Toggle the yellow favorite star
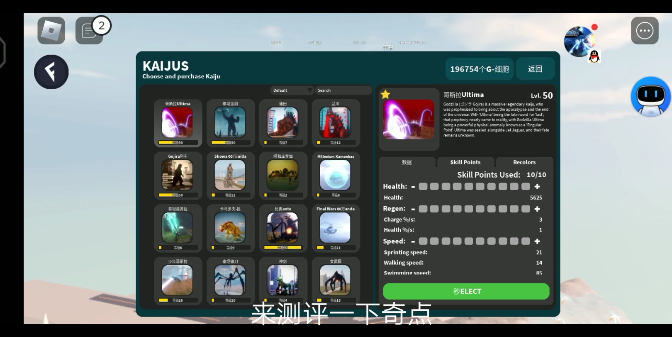Image resolution: width=672 pixels, height=337 pixels. (385, 94)
